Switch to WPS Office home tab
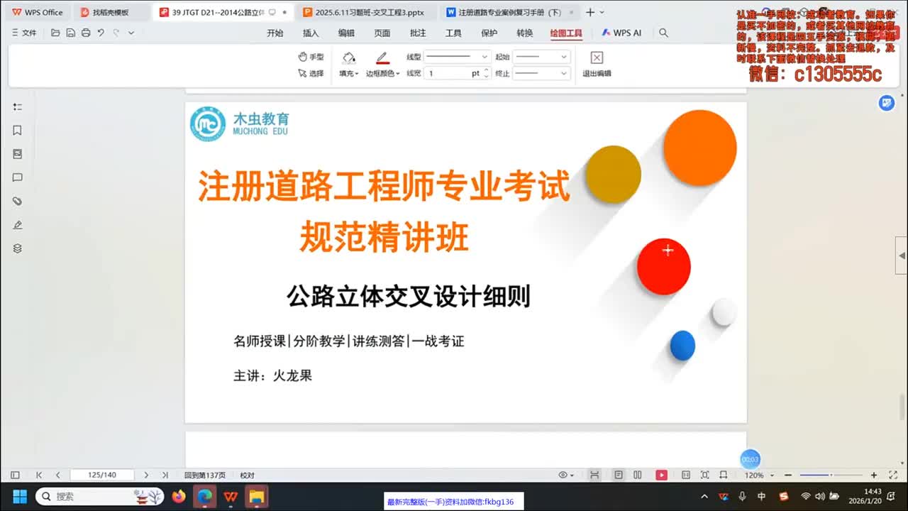 pyautogui.click(x=37, y=12)
